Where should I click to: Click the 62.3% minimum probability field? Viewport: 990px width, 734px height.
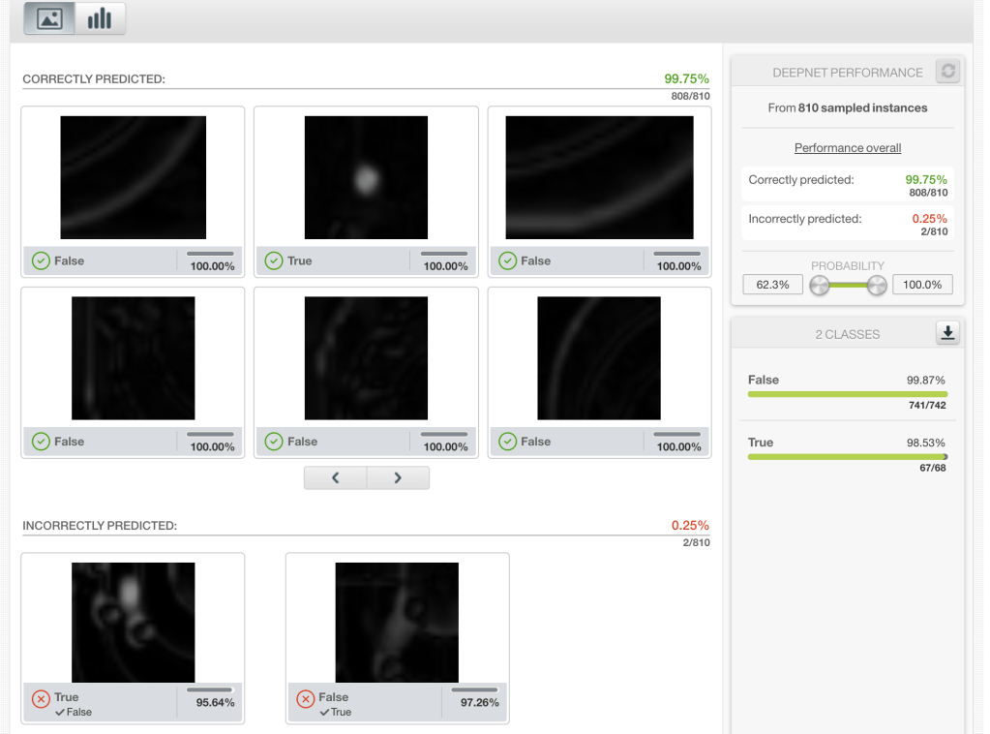coord(772,285)
